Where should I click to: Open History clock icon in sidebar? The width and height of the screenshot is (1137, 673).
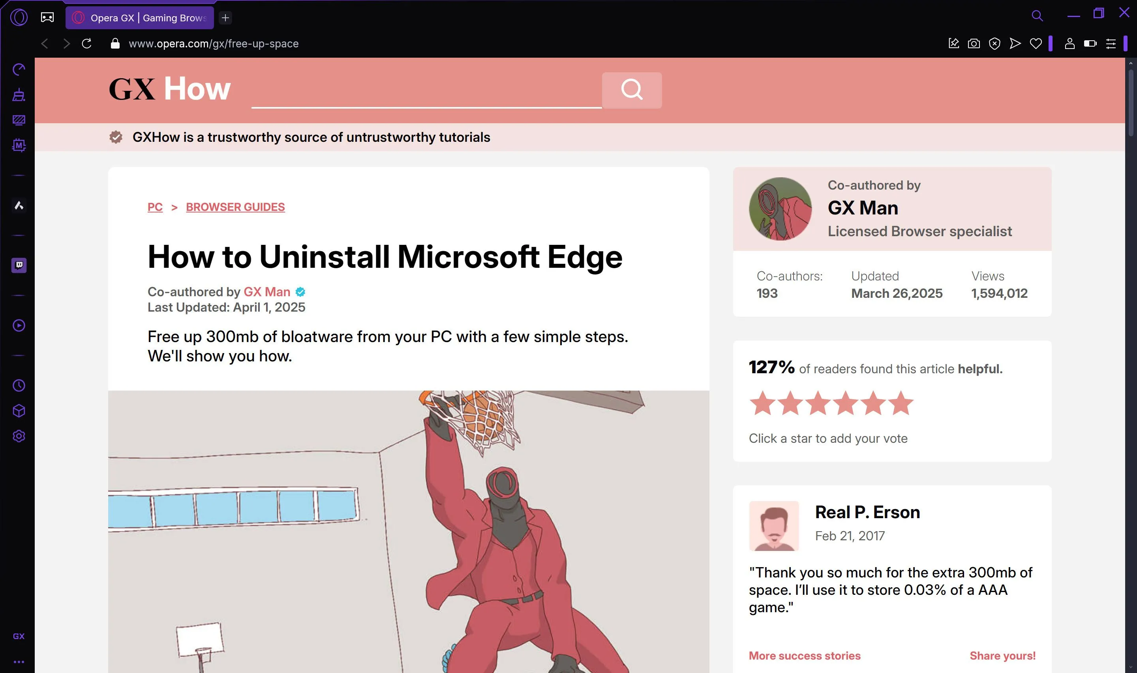19,385
